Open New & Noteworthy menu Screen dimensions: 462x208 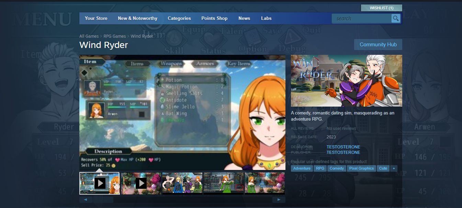[137, 19]
